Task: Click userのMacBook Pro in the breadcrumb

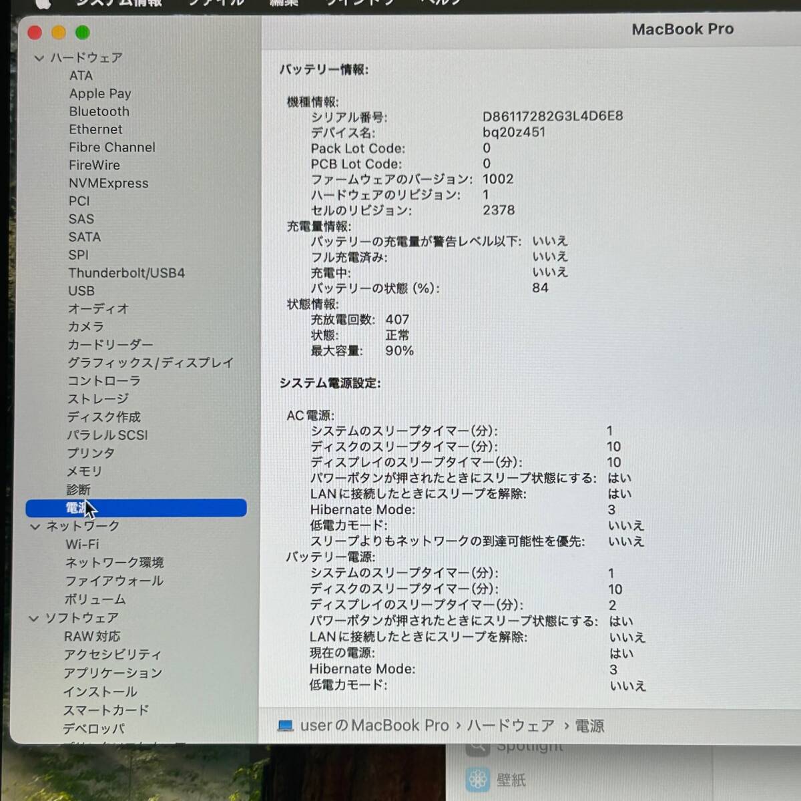Action: 374,725
